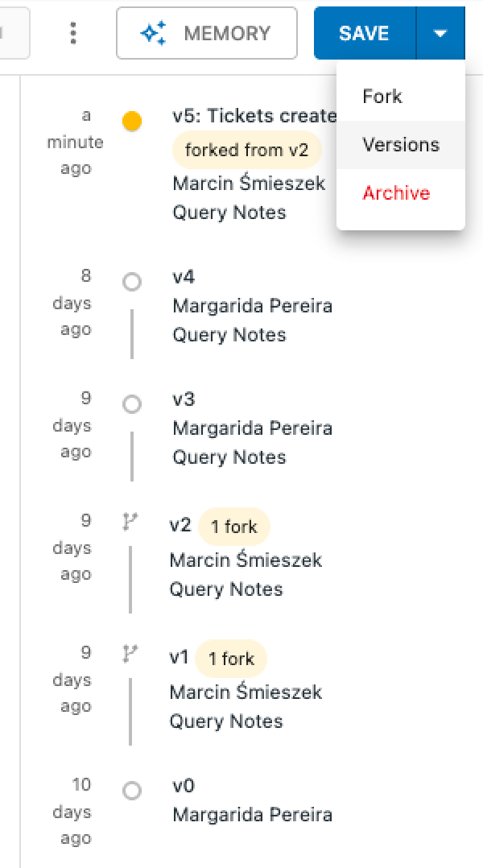483x868 pixels.
Task: Open Query Notes under version v3
Action: tap(229, 457)
